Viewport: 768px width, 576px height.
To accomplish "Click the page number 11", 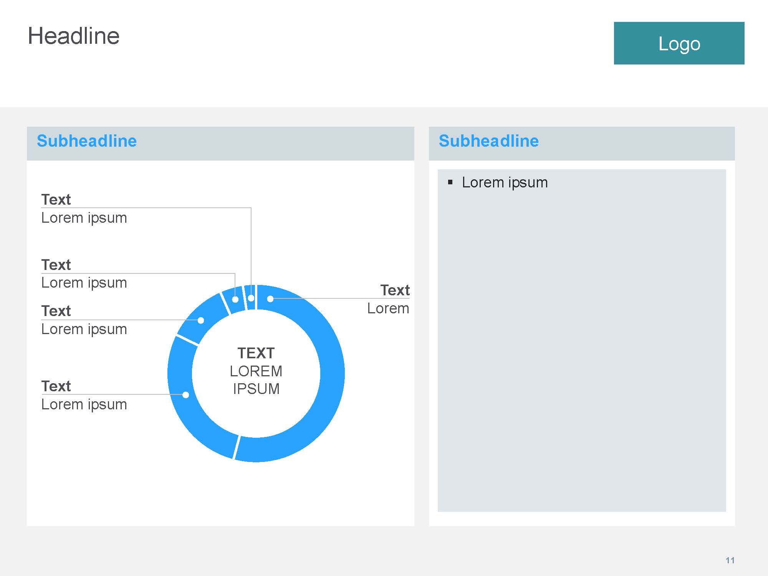I will 730,560.
